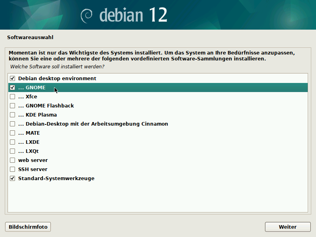The height and width of the screenshot is (237, 316).
Task: Check the KDE Plasma checkbox
Action: (x=13, y=115)
